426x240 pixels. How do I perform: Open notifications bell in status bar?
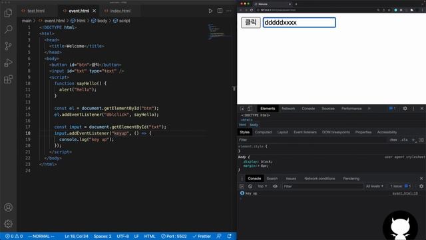click(229, 236)
